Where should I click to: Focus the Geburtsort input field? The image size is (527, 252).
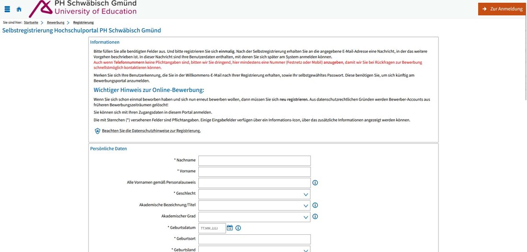point(254,239)
